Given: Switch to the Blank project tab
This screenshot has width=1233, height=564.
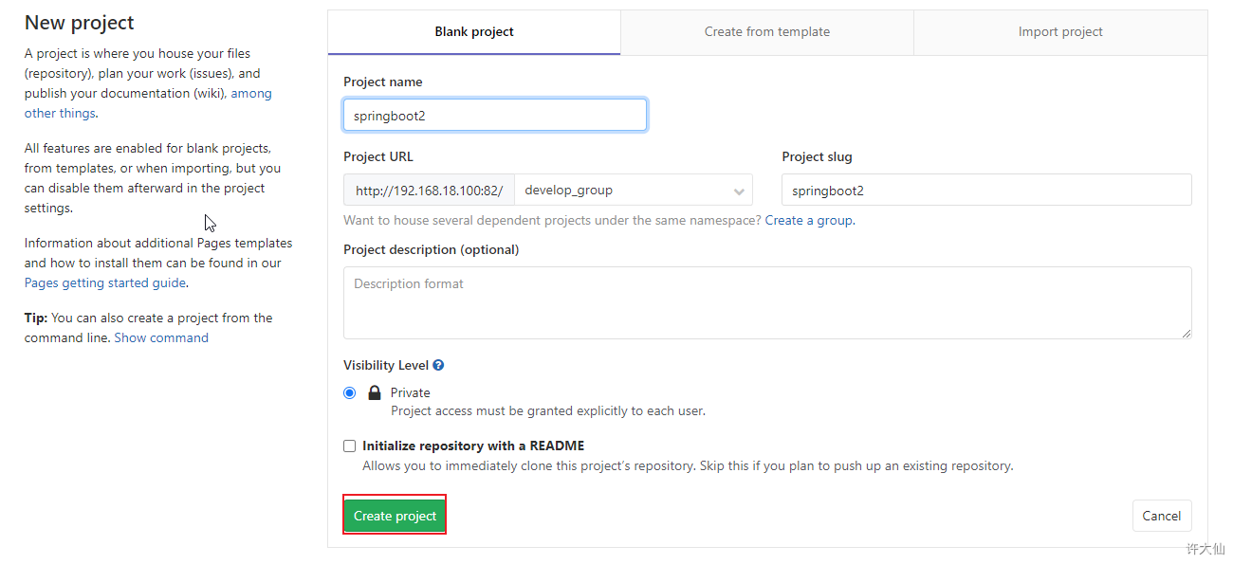Looking at the screenshot, I should click(474, 32).
